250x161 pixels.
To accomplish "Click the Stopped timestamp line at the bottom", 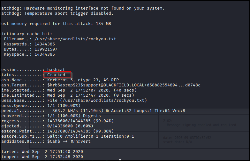I will click(42, 157).
